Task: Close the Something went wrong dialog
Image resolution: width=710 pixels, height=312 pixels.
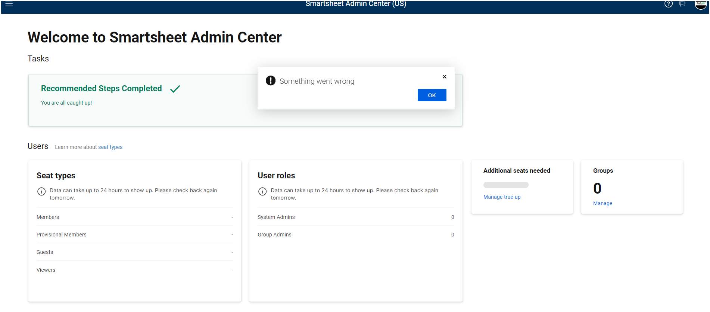Action: pyautogui.click(x=444, y=77)
